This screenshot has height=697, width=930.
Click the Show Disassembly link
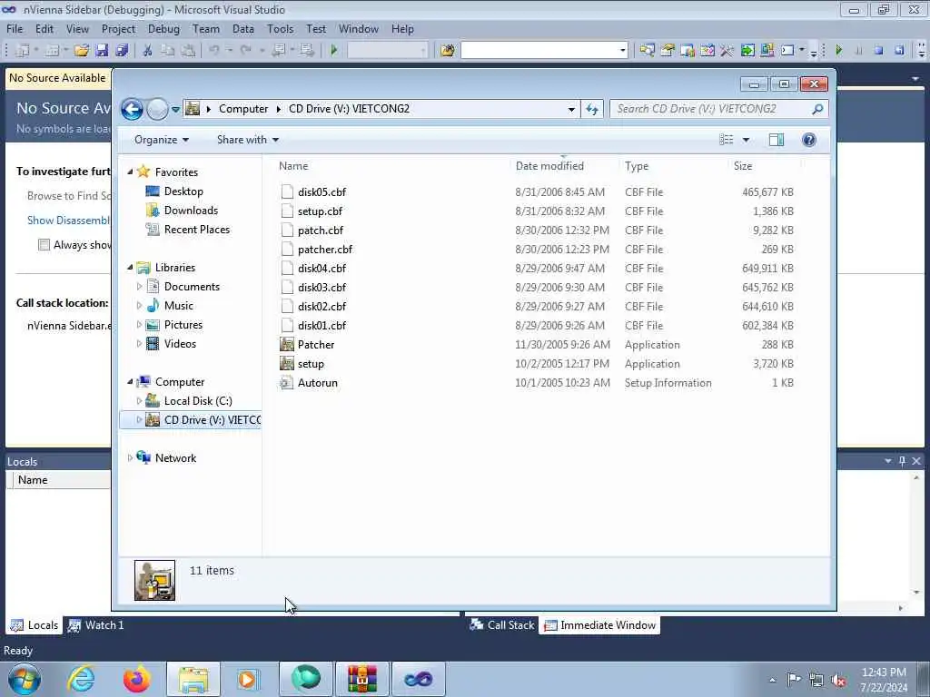pos(69,220)
